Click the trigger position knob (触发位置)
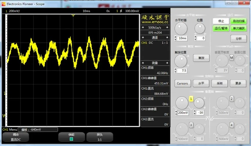The image size is (251, 146). pos(180,61)
